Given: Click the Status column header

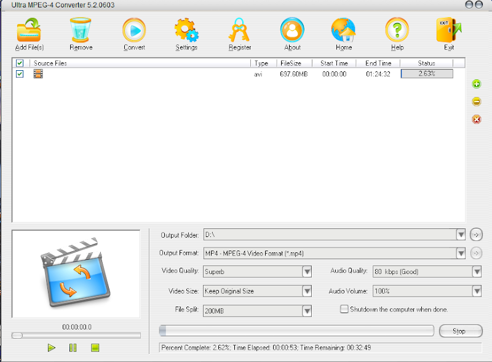Looking at the screenshot, I should tap(427, 63).
